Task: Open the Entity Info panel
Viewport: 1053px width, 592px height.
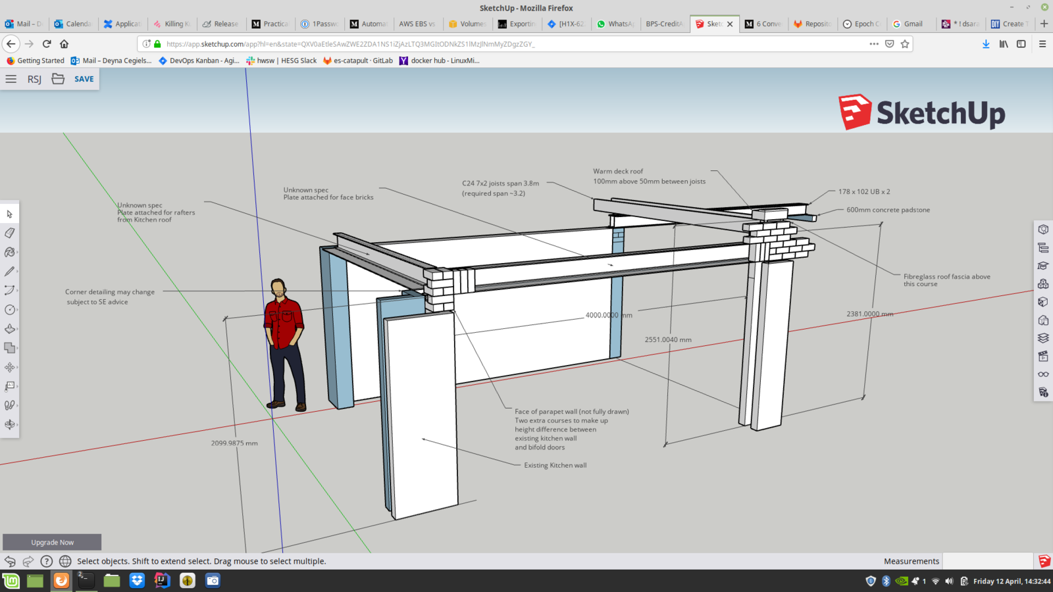Action: (x=1043, y=230)
